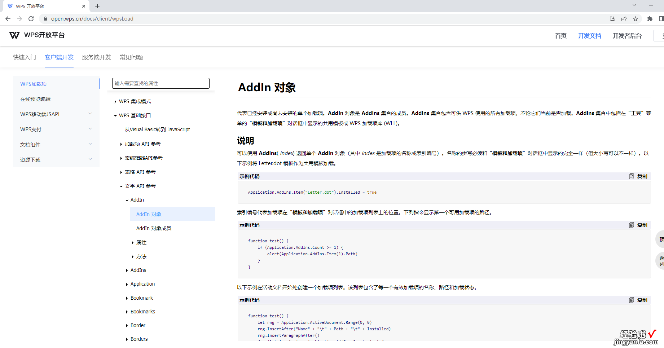Click the site lock icon in the address bar

pyautogui.click(x=45, y=19)
